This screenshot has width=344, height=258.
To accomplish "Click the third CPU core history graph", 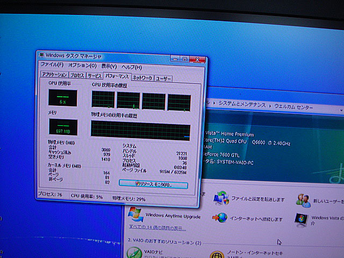I will click(x=154, y=102).
